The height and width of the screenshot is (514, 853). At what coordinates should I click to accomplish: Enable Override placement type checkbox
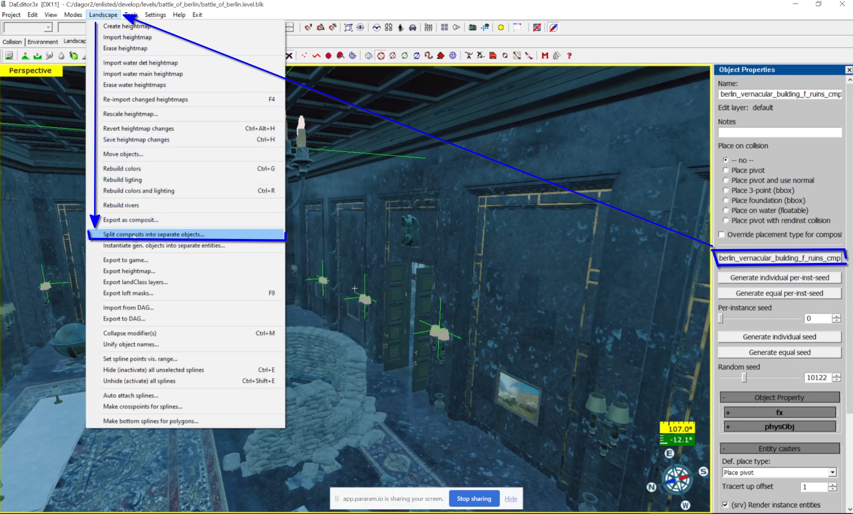click(721, 234)
